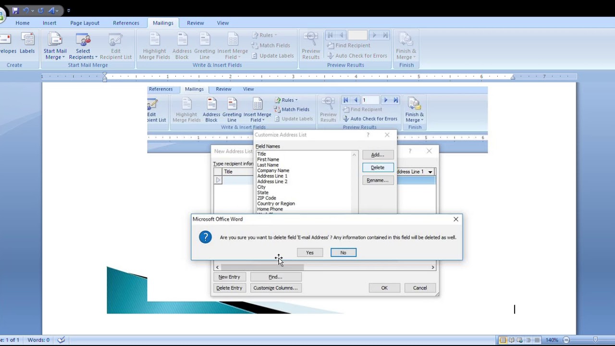
Task: Click OK in New Address List dialog
Action: tap(384, 288)
